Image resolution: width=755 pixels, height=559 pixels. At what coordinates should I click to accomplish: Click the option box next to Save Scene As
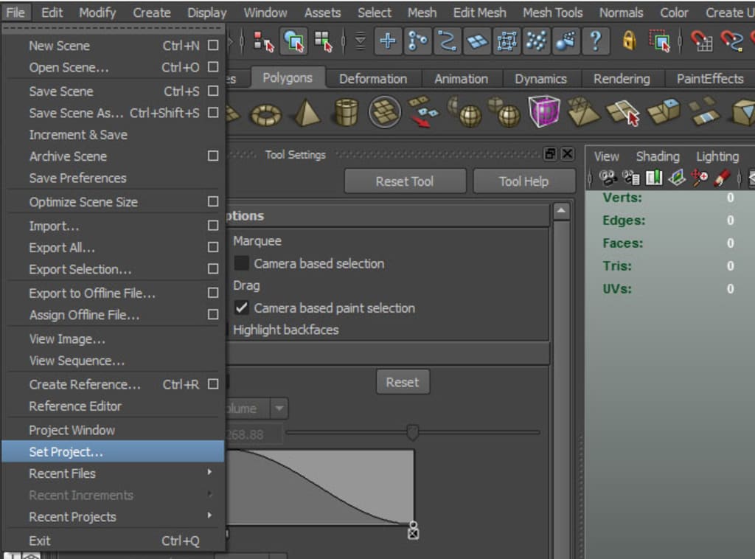(x=213, y=114)
